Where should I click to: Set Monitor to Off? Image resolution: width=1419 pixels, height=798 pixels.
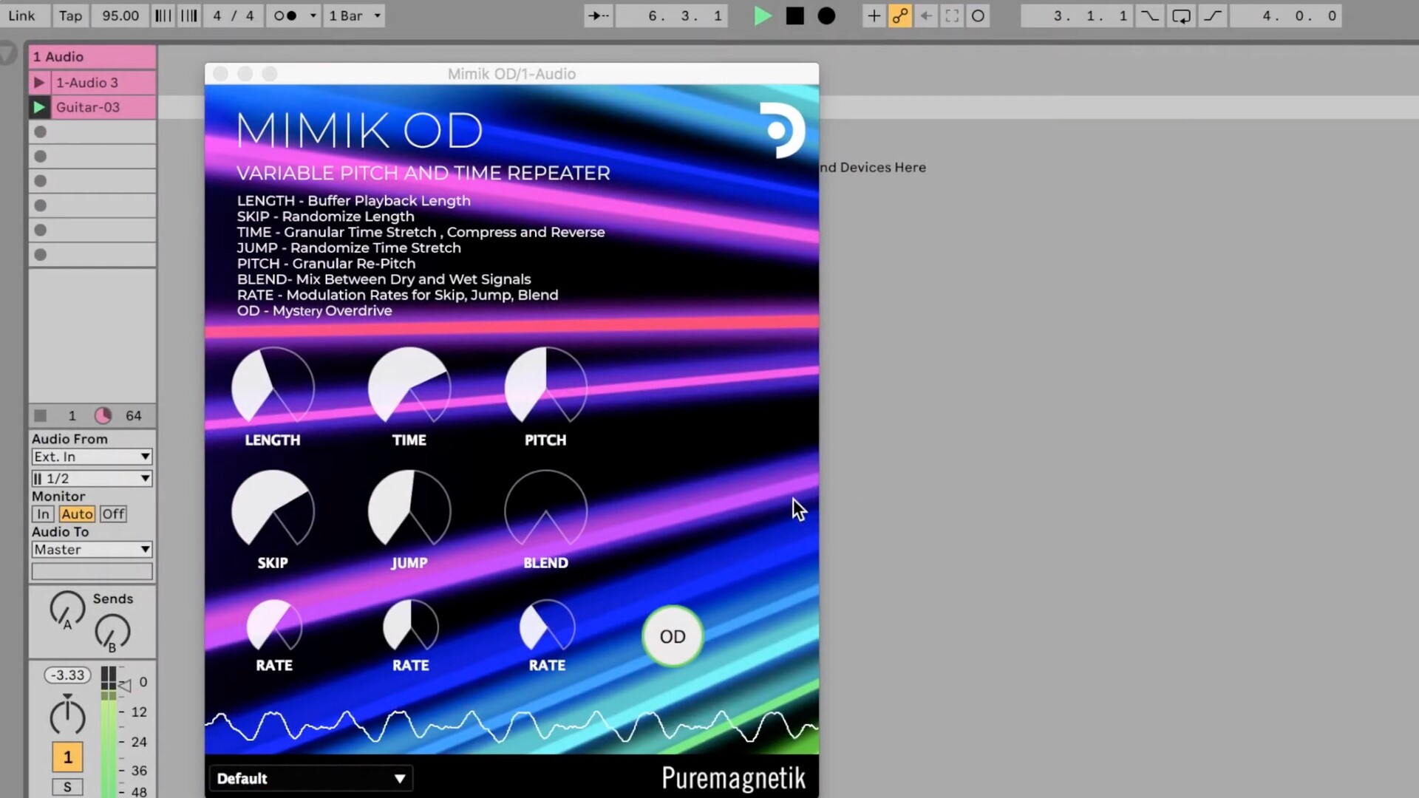pyautogui.click(x=113, y=514)
